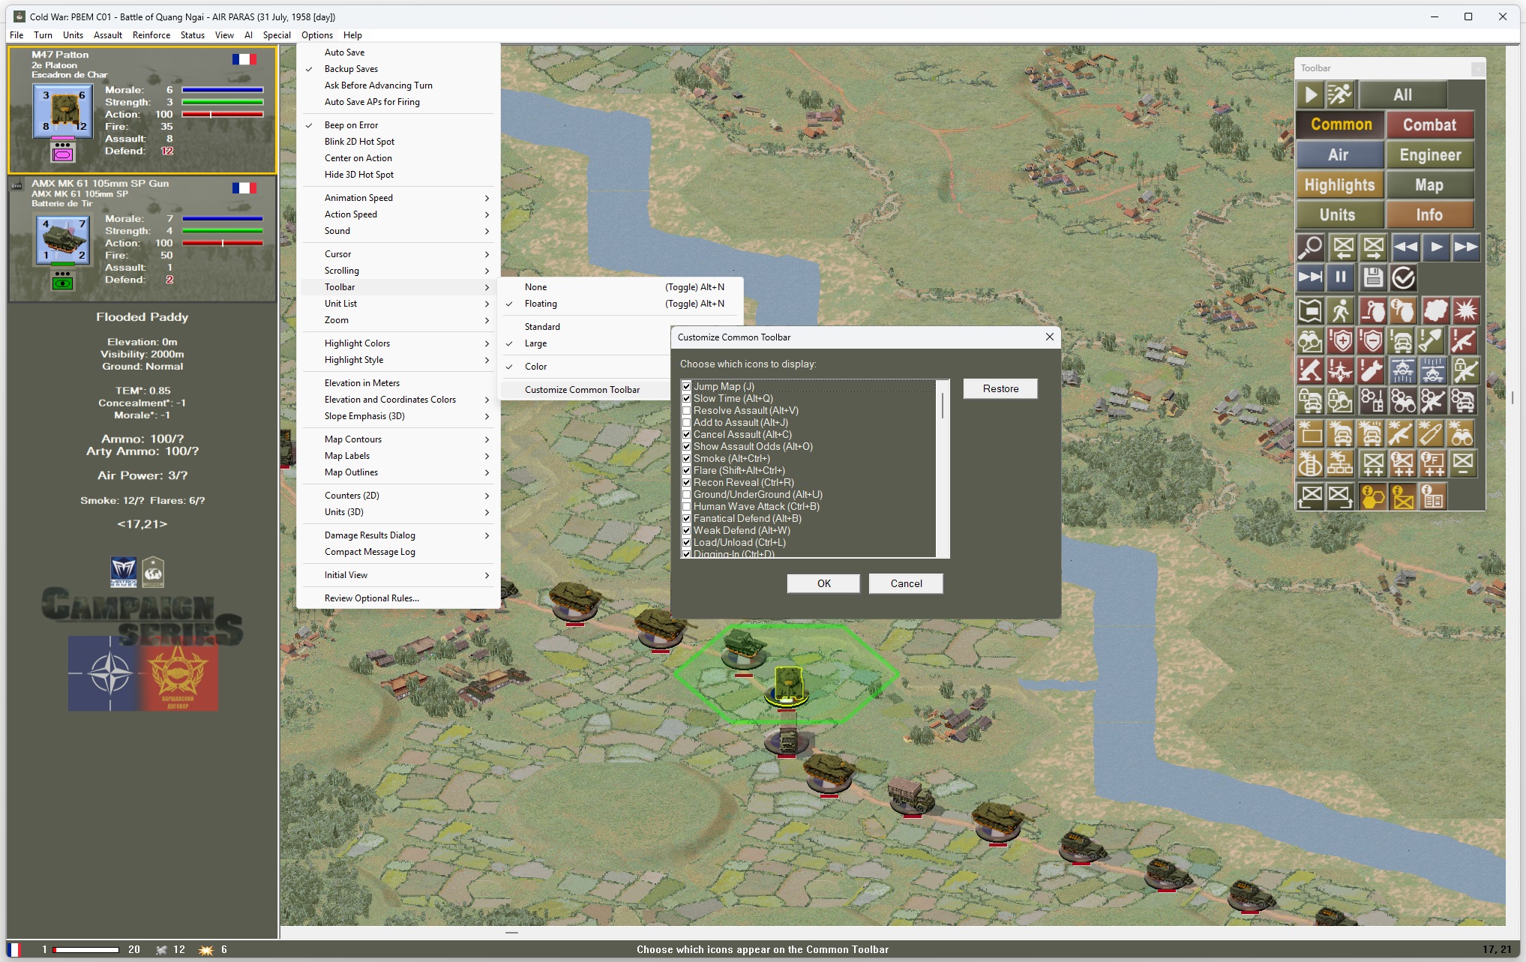1526x962 pixels.
Task: Choose the Standard toolbar size entry
Action: point(584,327)
